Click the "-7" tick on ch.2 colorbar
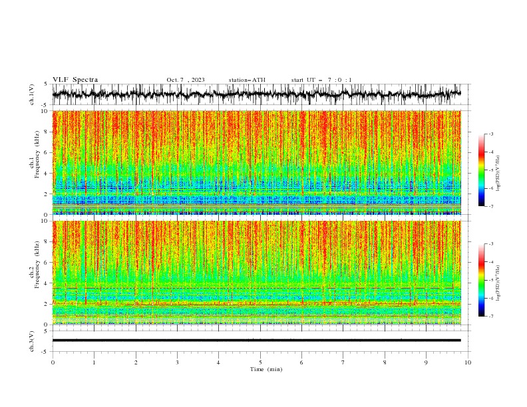Screen dimensions: 527x407 [491, 317]
